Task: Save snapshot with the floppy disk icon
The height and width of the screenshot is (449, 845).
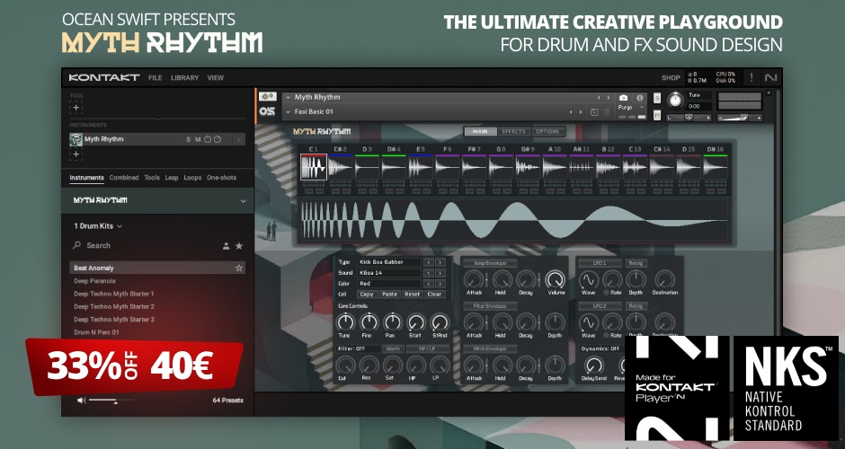Action: pyautogui.click(x=594, y=112)
